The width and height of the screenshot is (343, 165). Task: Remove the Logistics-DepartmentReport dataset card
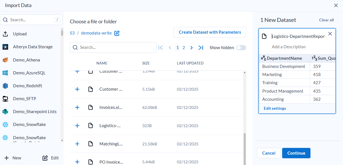[x=330, y=34]
